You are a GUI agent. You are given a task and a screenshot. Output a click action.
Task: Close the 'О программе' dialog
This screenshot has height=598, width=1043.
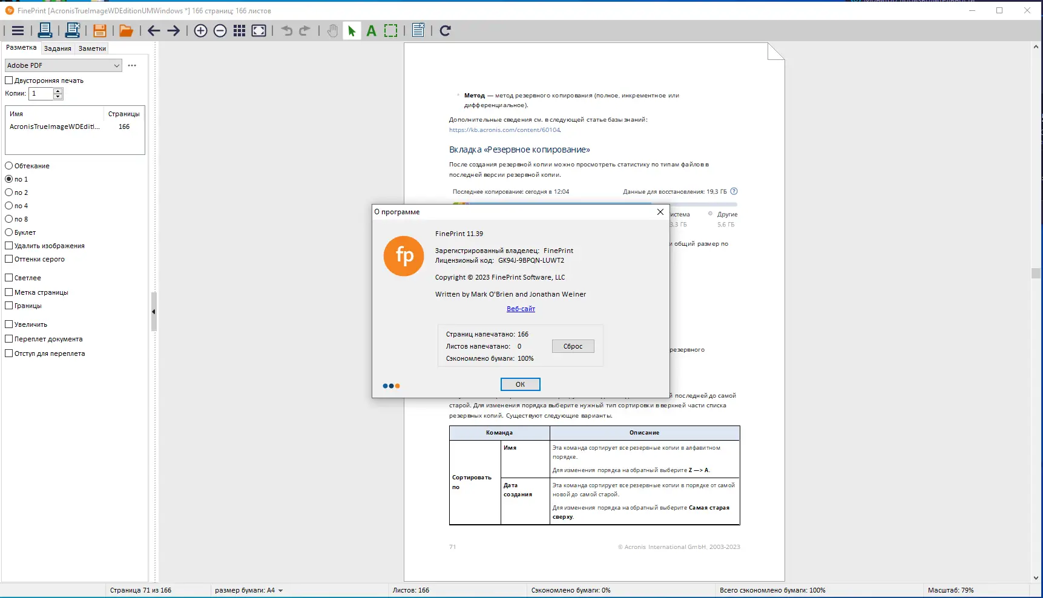coord(660,212)
